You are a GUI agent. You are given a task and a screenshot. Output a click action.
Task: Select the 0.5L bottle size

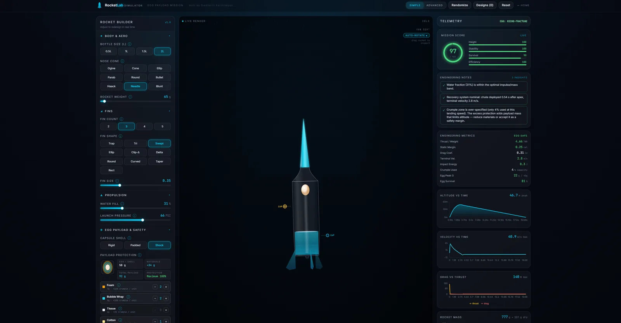pos(108,51)
